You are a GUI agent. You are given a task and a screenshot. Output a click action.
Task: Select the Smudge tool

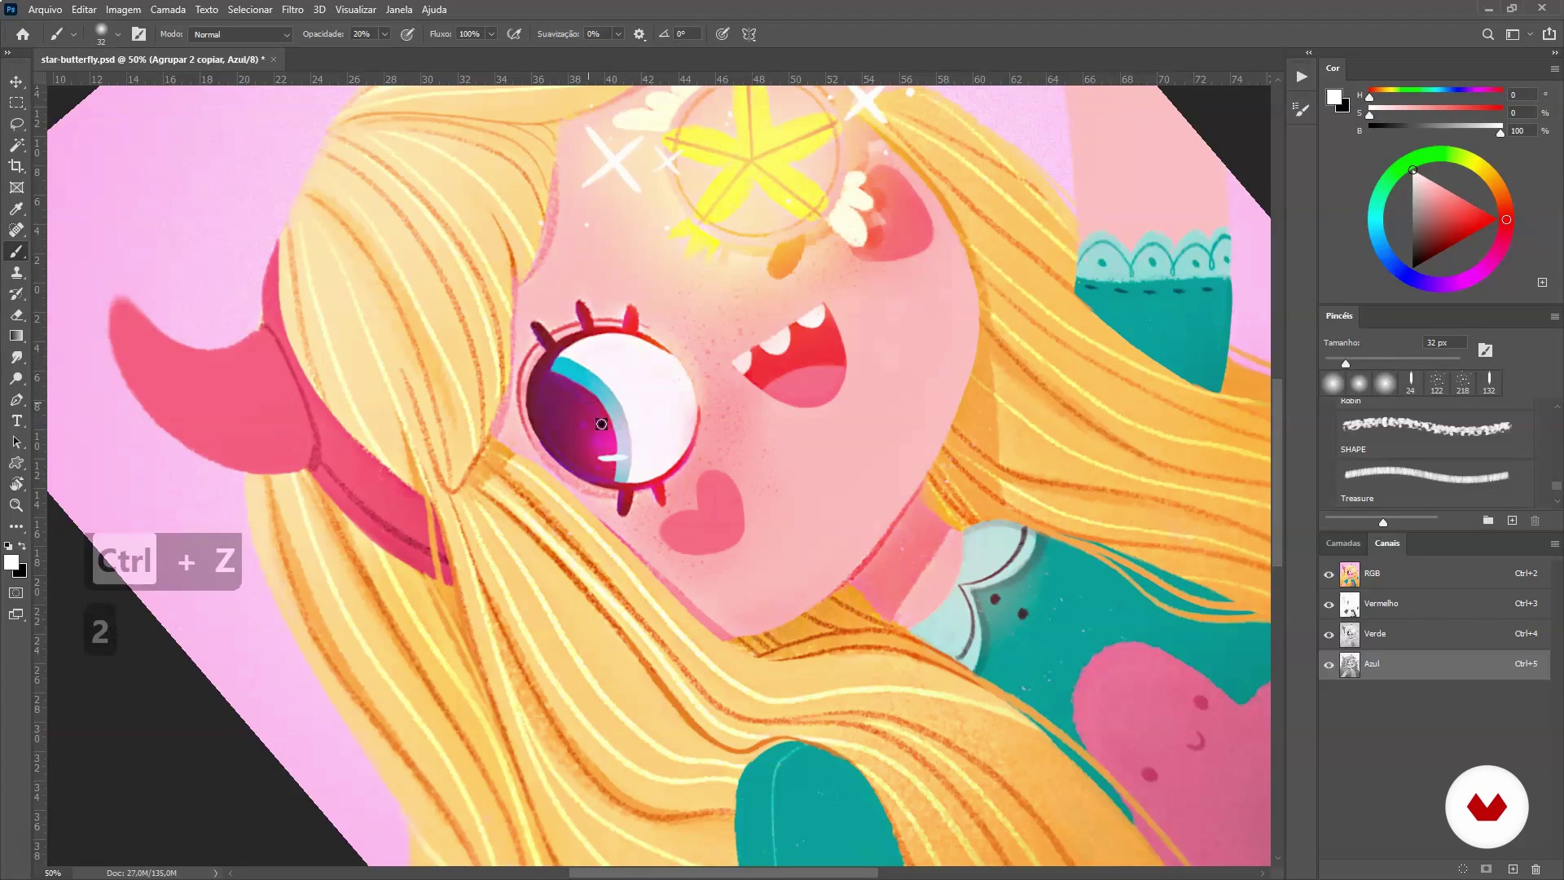(x=16, y=357)
